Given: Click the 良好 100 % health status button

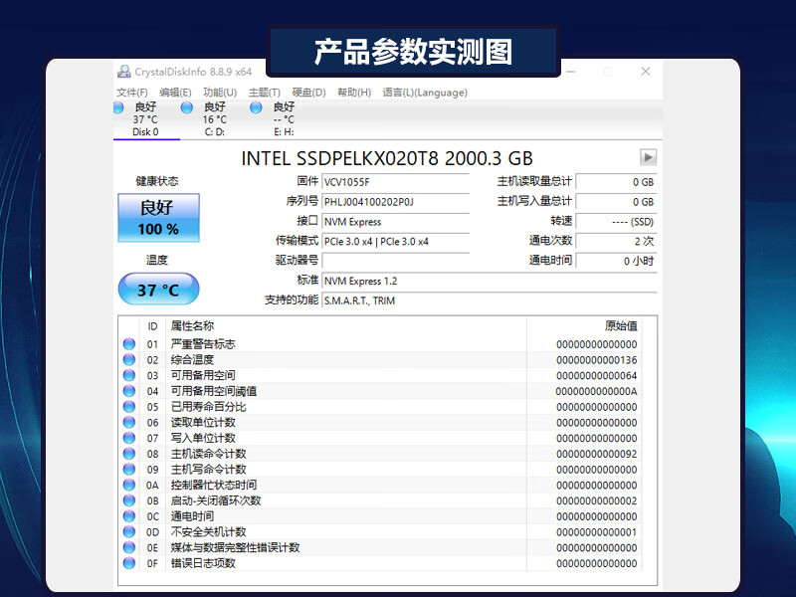Looking at the screenshot, I should [x=158, y=217].
